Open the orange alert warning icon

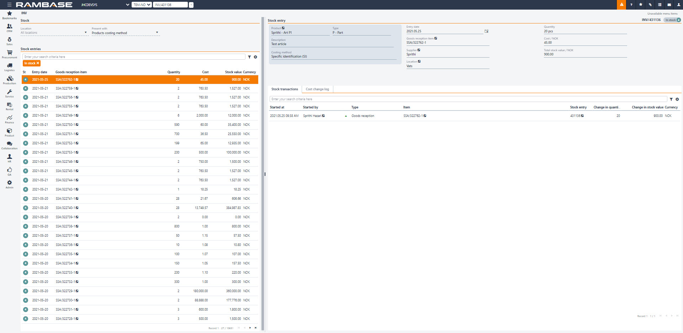point(621,5)
